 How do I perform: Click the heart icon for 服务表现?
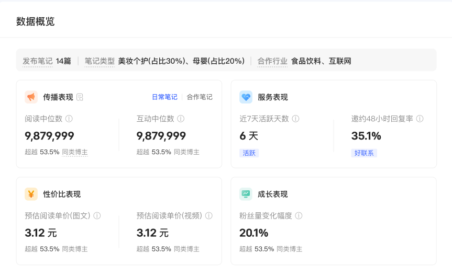(246, 97)
